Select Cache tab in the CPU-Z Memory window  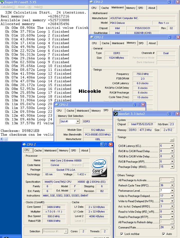[105, 43]
